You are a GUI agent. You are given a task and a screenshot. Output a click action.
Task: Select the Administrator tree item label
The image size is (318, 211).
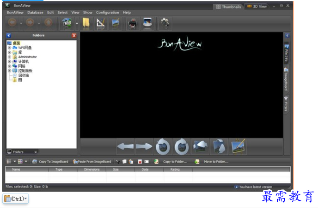[27, 57]
